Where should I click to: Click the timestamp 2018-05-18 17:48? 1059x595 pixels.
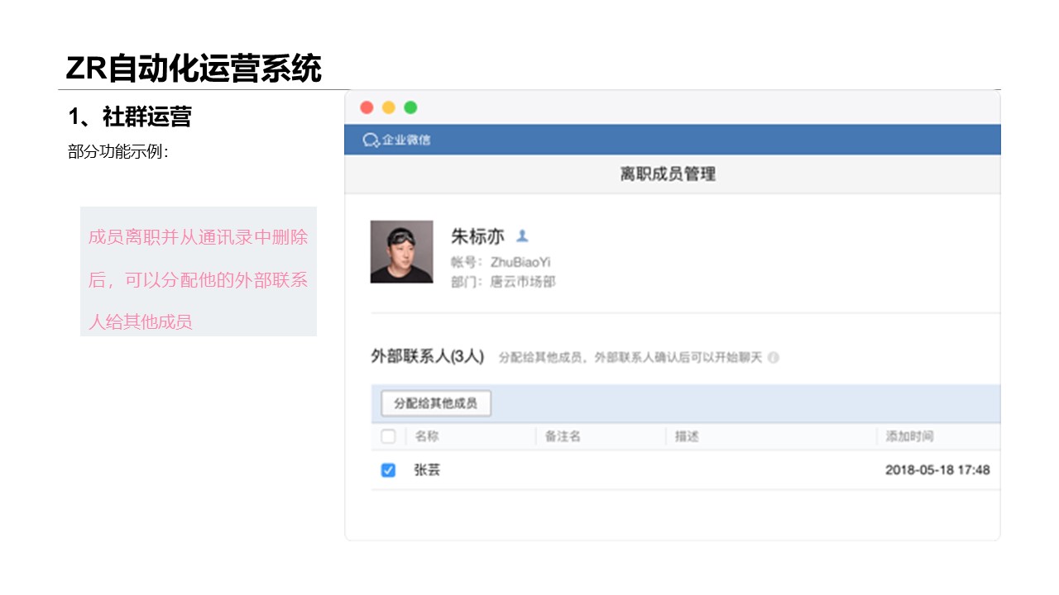point(937,470)
